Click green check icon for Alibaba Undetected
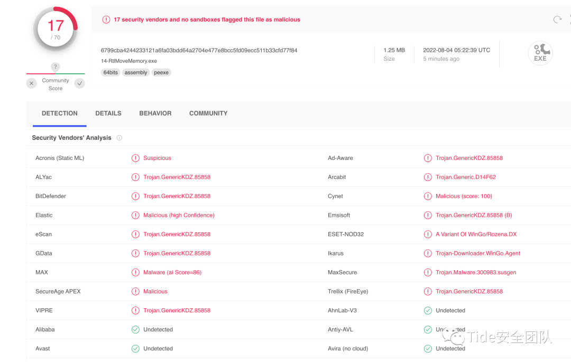This screenshot has width=571, height=362. point(135,330)
